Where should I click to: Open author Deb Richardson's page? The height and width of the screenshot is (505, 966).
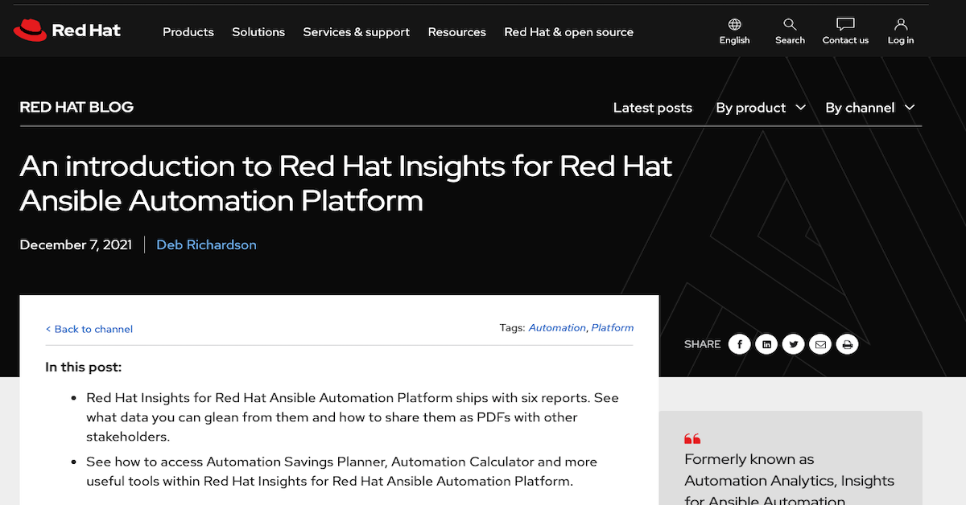(x=206, y=244)
